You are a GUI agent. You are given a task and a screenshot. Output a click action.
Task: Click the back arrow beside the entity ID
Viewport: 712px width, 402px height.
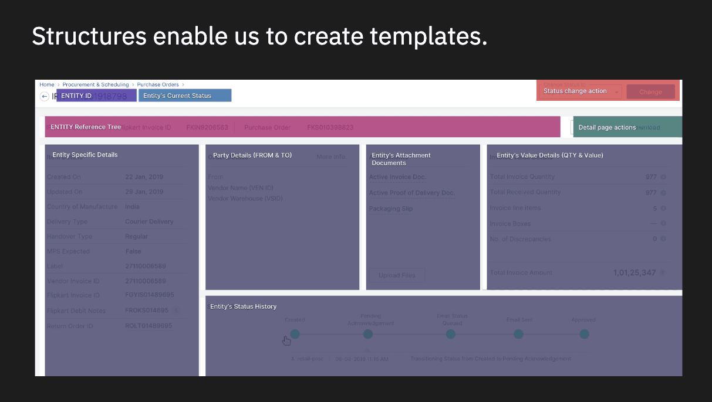(44, 96)
